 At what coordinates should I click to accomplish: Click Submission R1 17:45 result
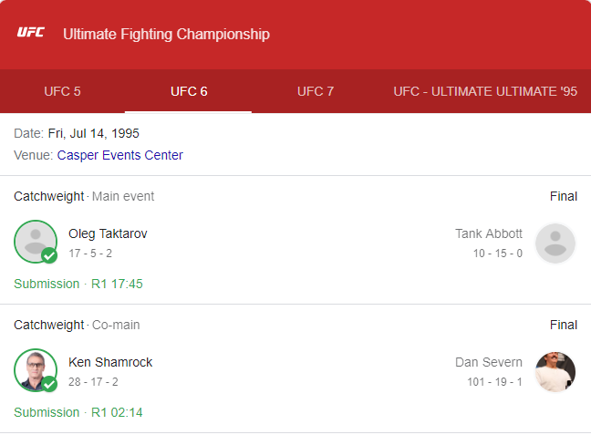[78, 284]
